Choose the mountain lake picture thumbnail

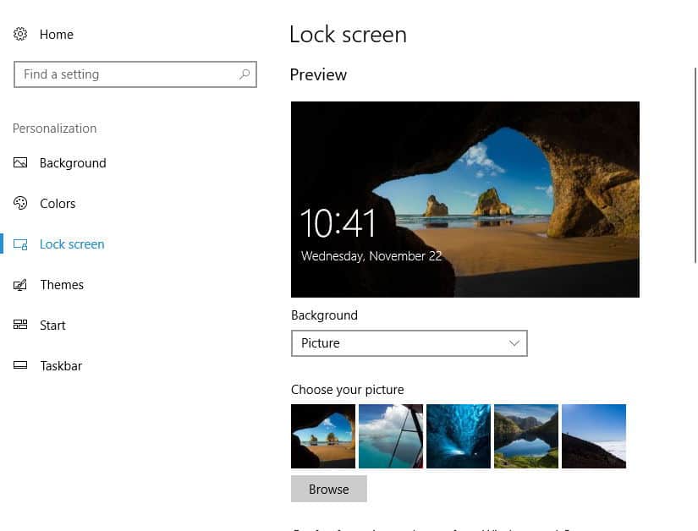tap(526, 436)
